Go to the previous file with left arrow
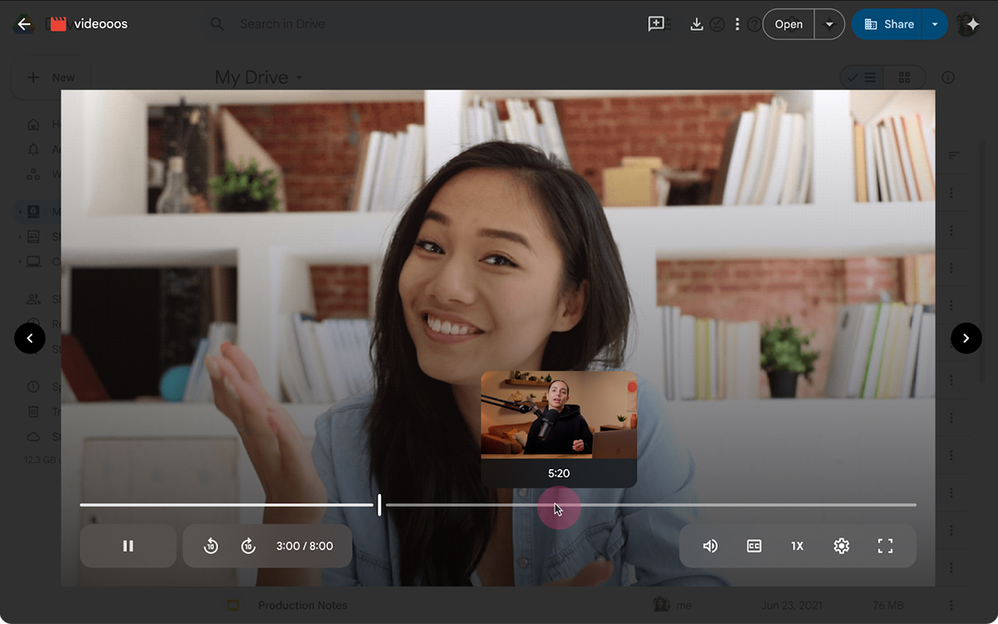 point(30,338)
